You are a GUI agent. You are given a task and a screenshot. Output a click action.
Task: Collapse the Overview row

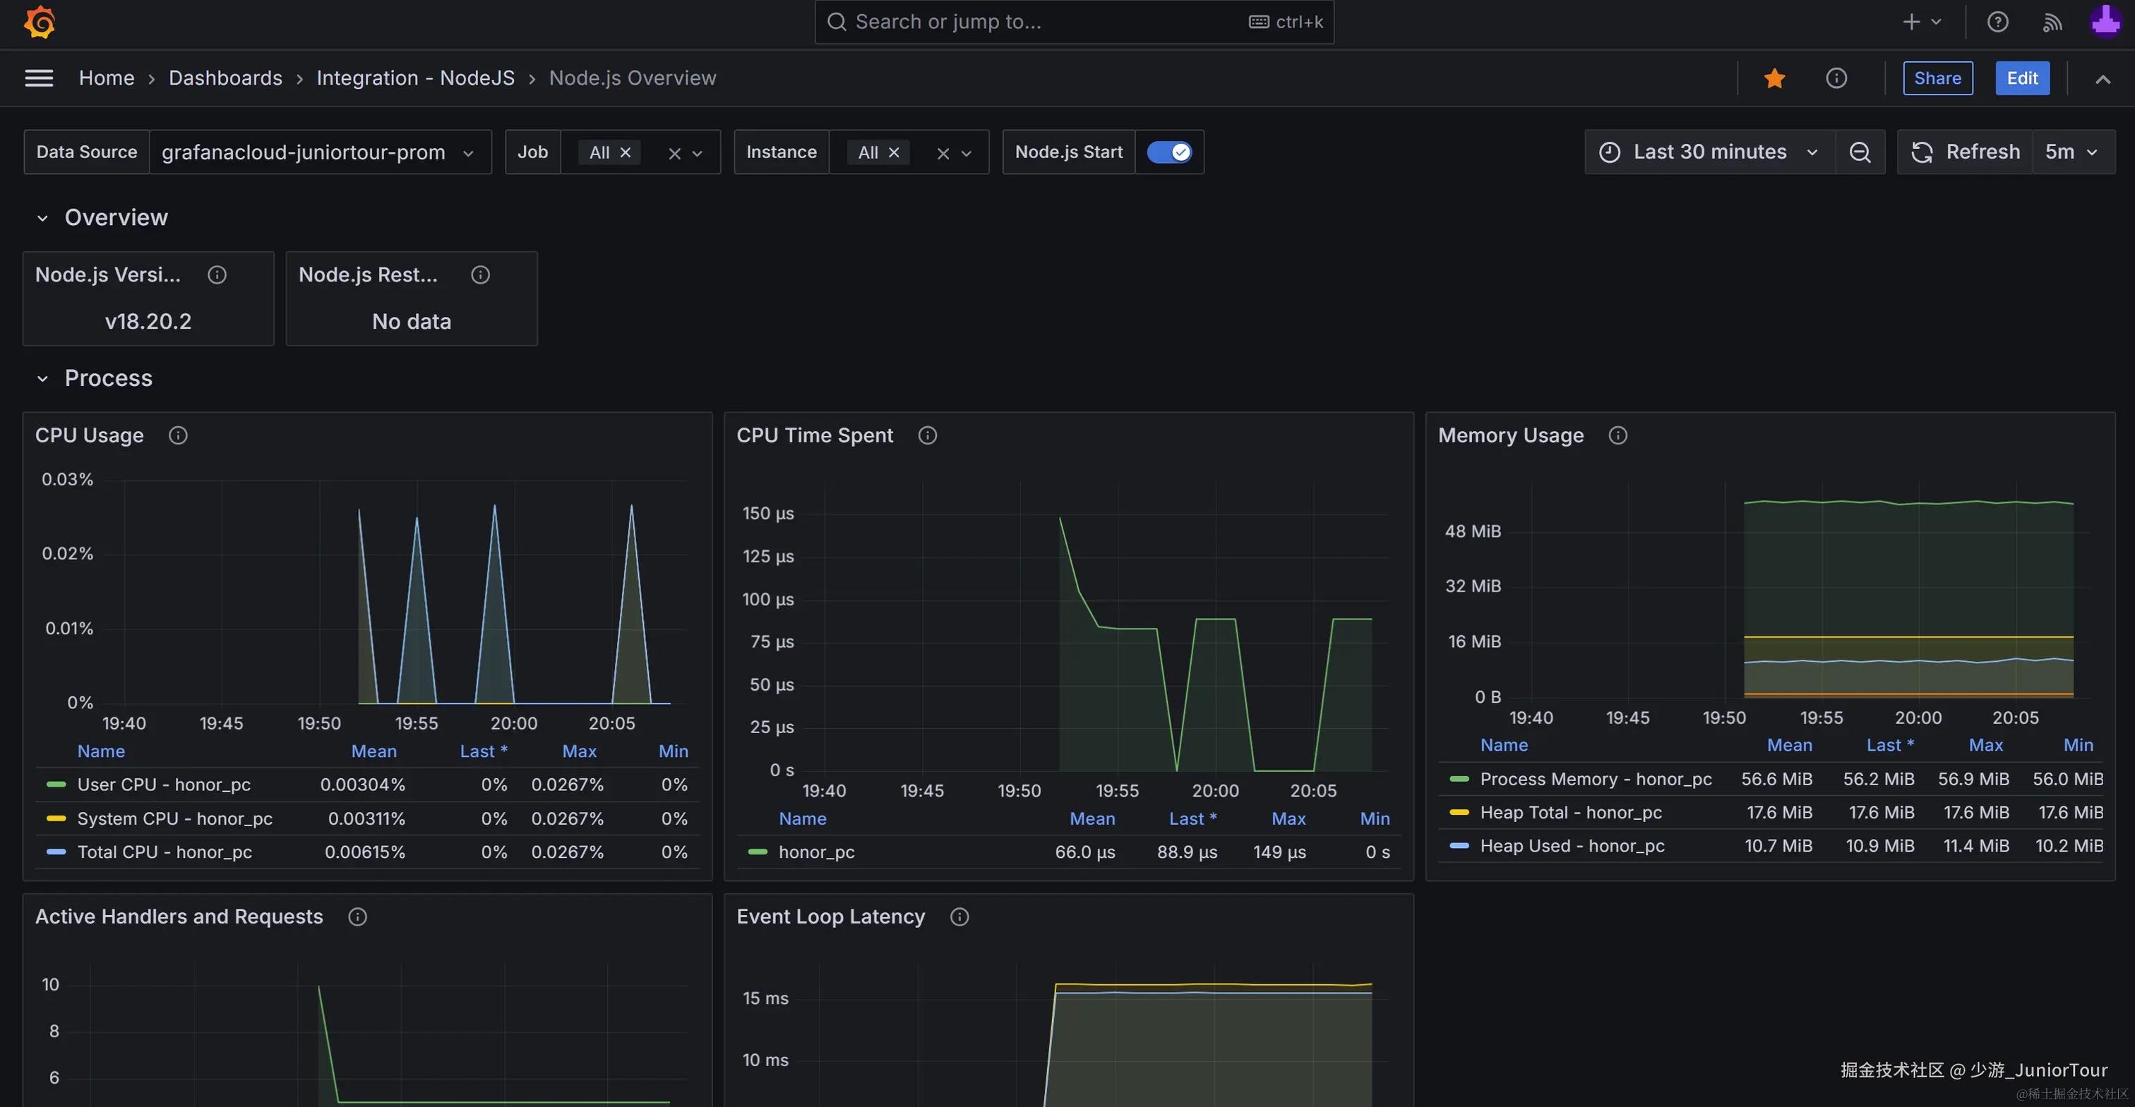[x=42, y=219]
